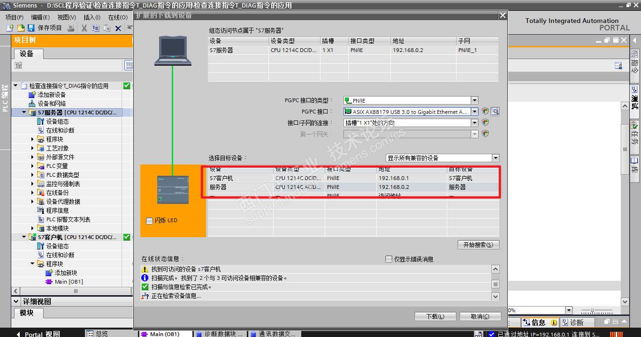Click green check status beside project root
This screenshot has width=641, height=337.
tap(126, 86)
